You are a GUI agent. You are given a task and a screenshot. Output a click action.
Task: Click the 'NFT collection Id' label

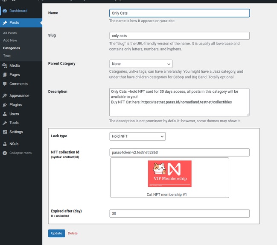click(65, 152)
